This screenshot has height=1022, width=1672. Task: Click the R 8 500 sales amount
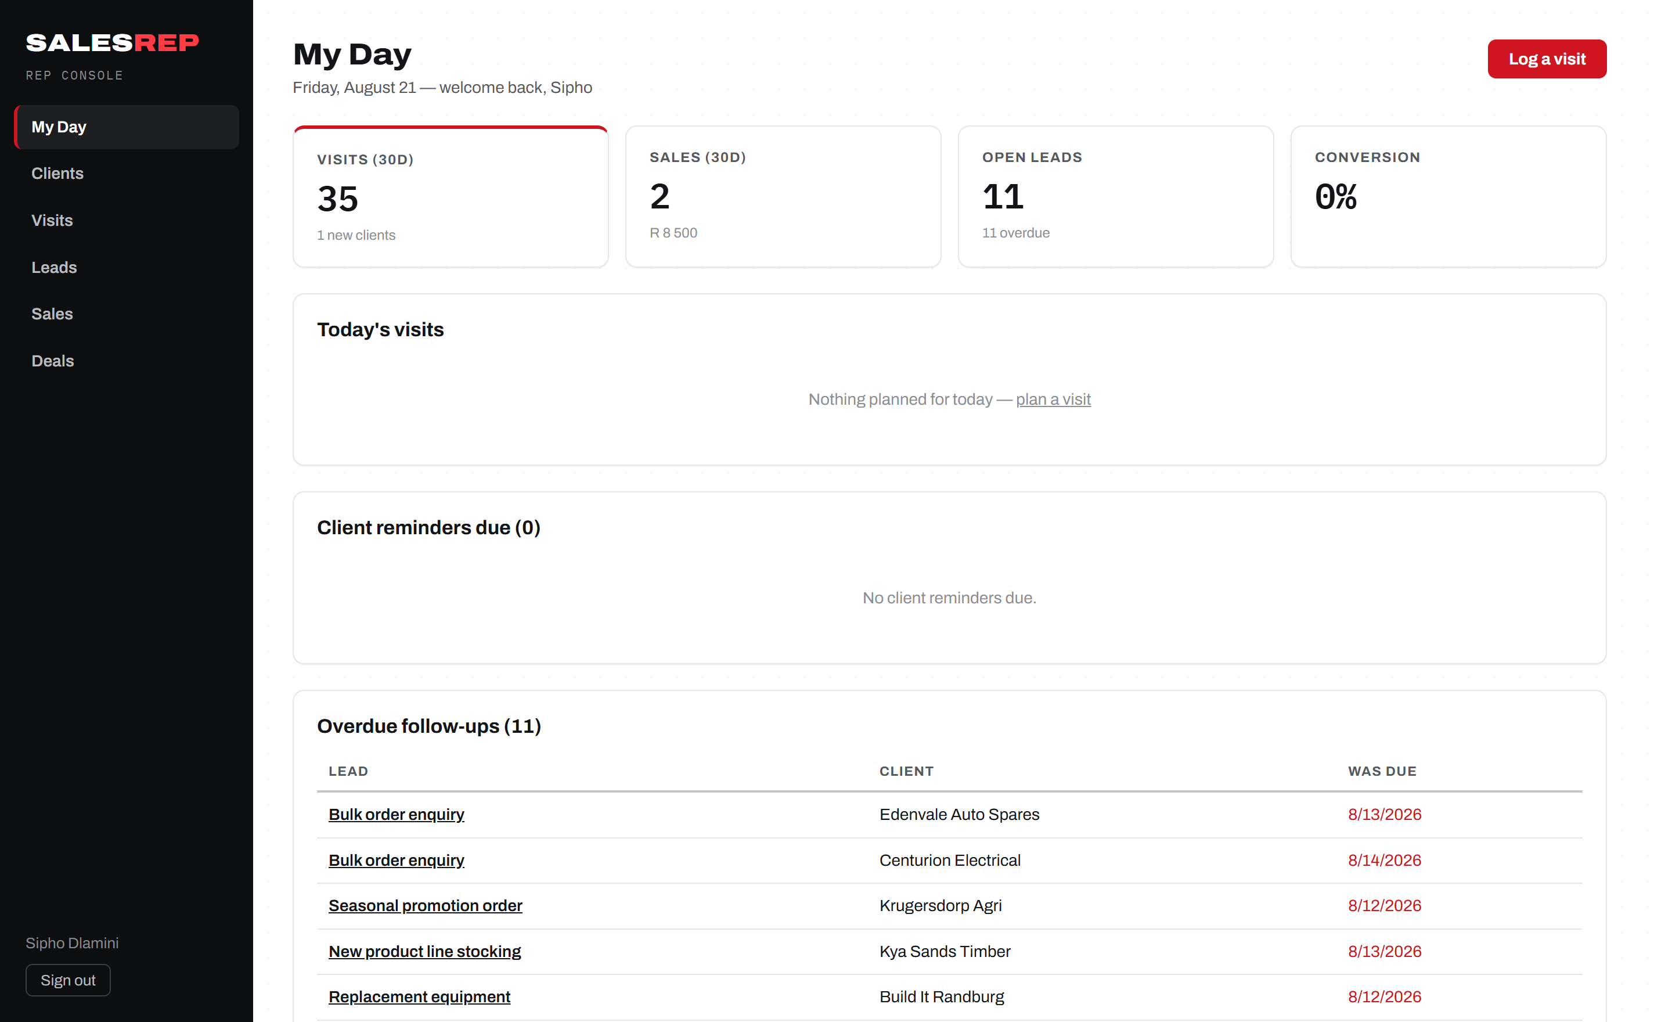[673, 233]
